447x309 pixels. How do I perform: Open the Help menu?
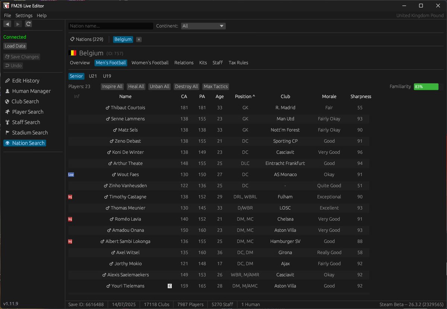tap(42, 16)
